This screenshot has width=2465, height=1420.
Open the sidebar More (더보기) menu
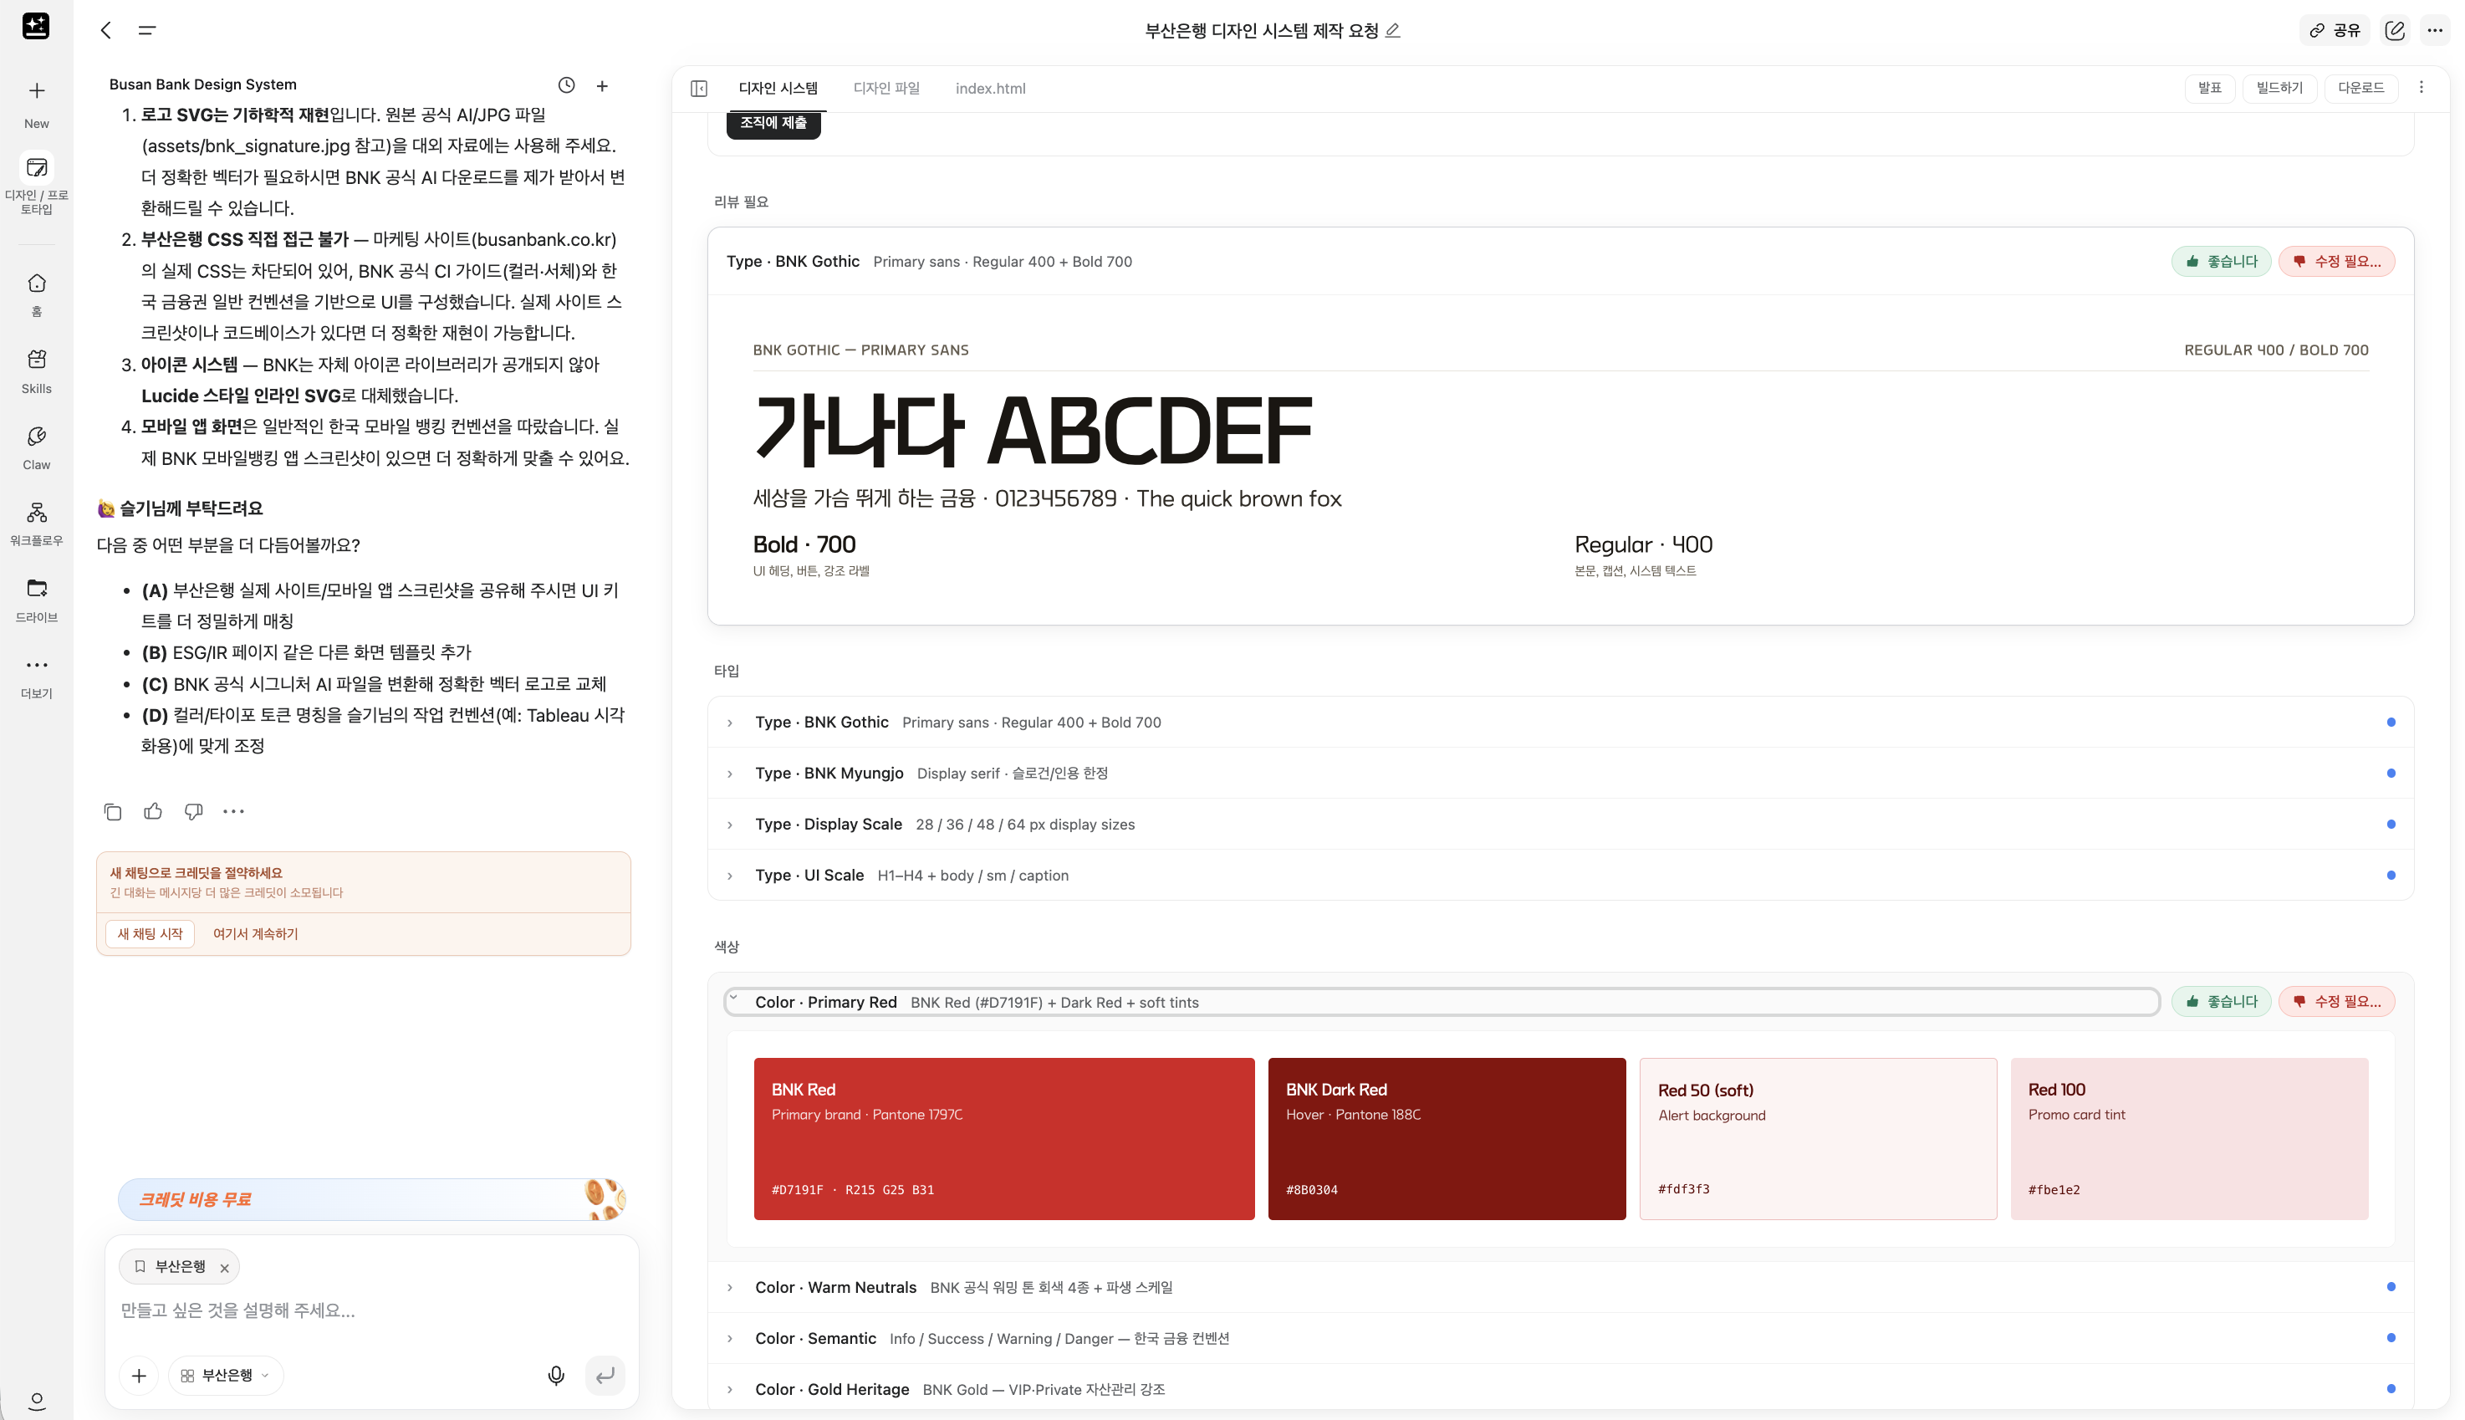point(36,676)
